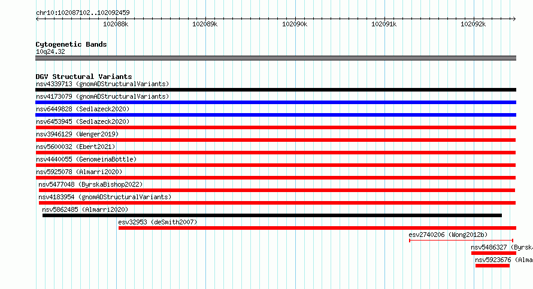Click the blue nsv4173079 variant bar
This screenshot has width=533, height=289.
point(275,102)
